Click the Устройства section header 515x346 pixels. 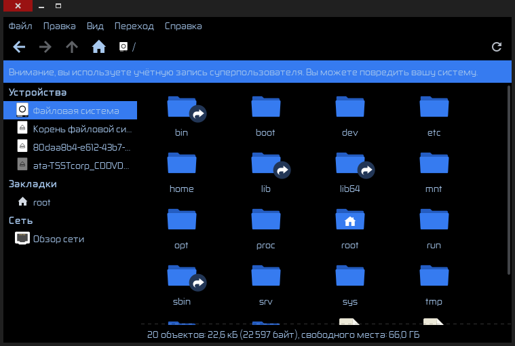click(x=37, y=92)
